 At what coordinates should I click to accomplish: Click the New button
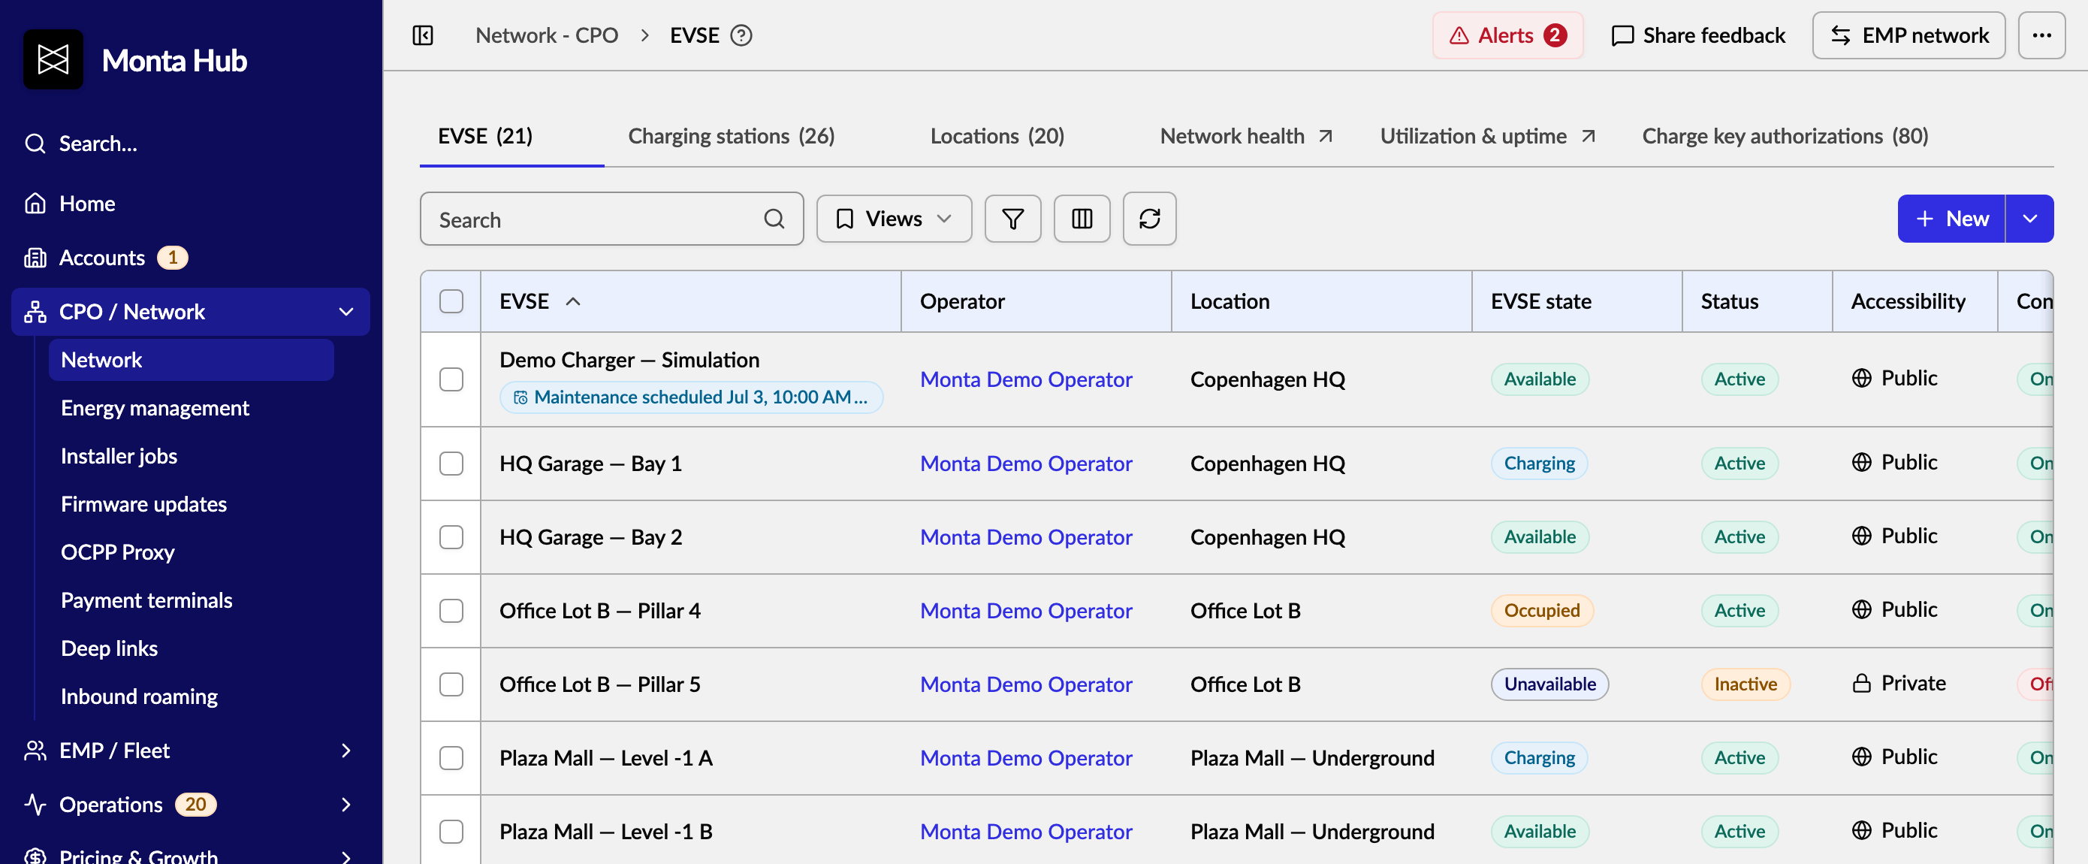pyautogui.click(x=1951, y=219)
